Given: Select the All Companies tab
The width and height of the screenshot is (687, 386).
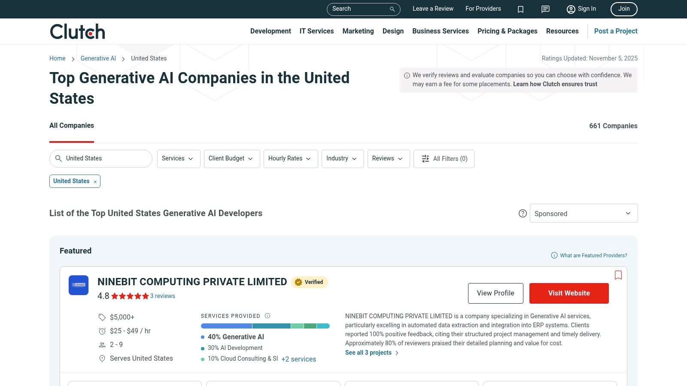Looking at the screenshot, I should click(72, 126).
